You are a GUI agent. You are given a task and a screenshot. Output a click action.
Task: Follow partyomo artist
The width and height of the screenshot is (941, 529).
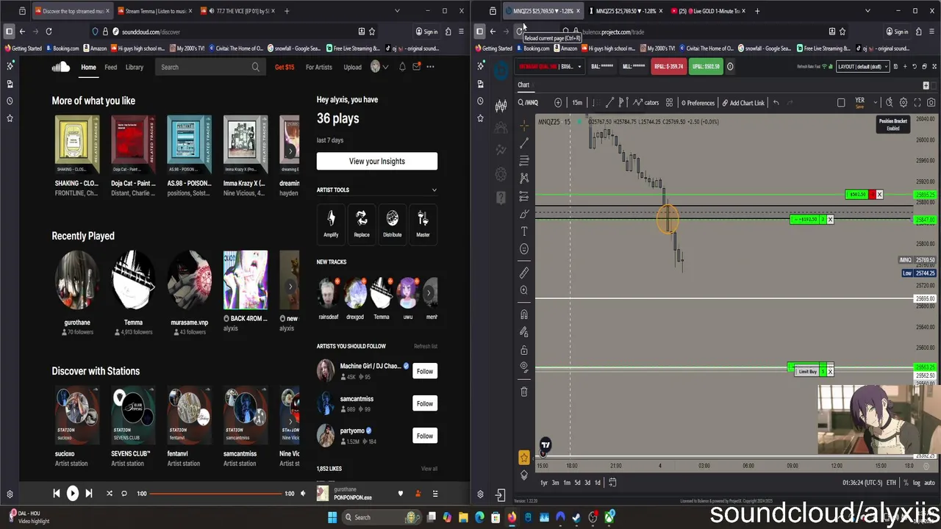tap(425, 436)
